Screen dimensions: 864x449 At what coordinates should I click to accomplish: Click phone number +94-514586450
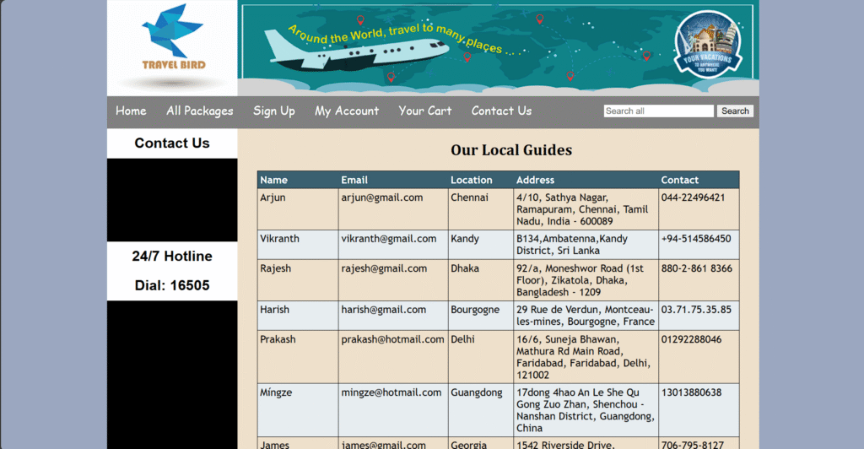(696, 239)
